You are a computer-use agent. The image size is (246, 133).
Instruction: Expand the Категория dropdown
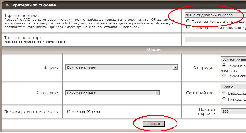pyautogui.click(x=113, y=93)
